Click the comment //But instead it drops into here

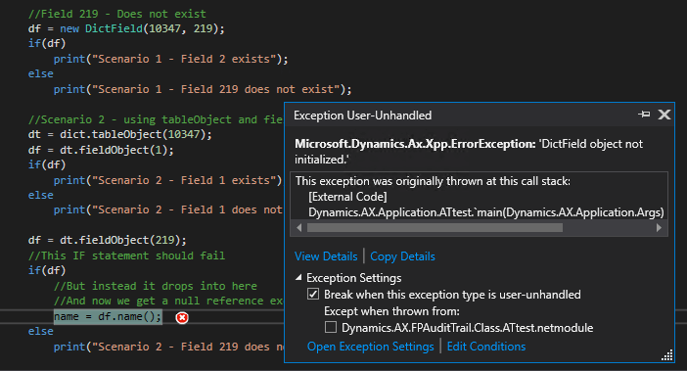click(x=156, y=286)
